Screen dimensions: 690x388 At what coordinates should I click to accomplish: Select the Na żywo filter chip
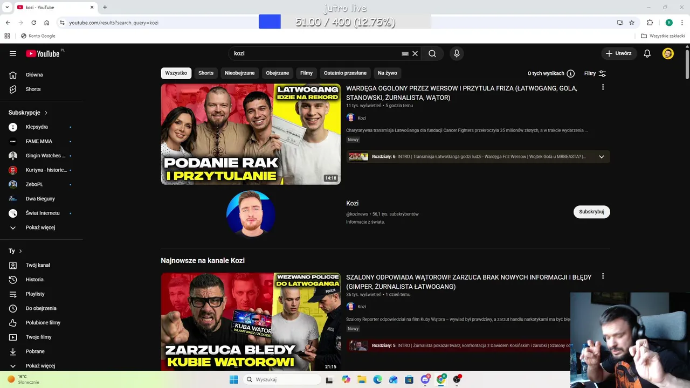388,73
